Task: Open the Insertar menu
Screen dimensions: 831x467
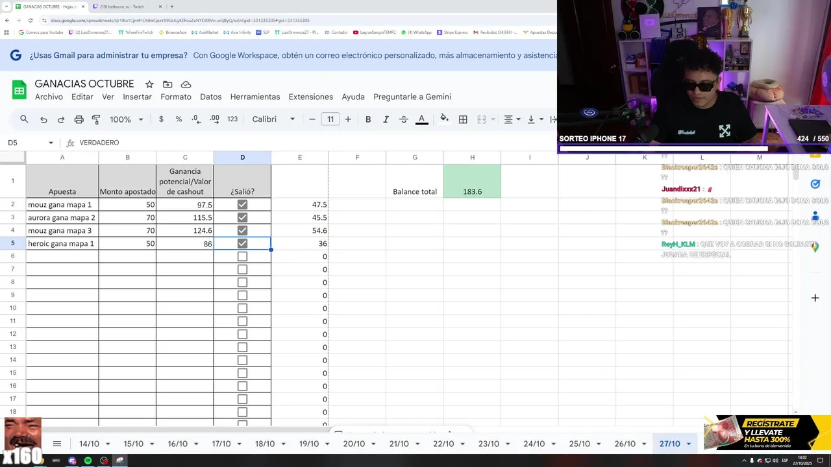Action: pos(137,97)
